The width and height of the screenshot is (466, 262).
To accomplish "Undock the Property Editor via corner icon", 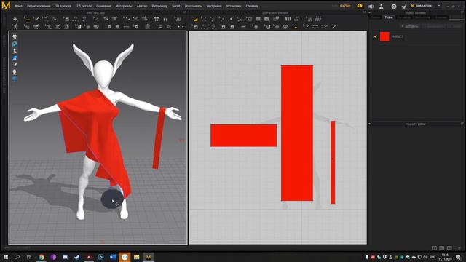I will click(462, 124).
